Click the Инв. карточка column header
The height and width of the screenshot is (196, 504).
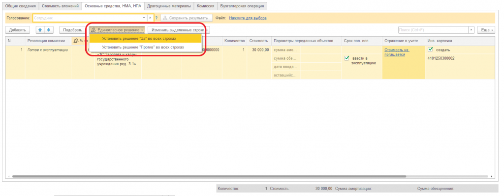point(460,41)
